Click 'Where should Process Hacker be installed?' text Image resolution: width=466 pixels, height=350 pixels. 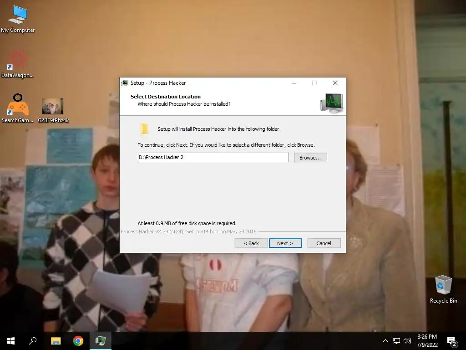[184, 104]
